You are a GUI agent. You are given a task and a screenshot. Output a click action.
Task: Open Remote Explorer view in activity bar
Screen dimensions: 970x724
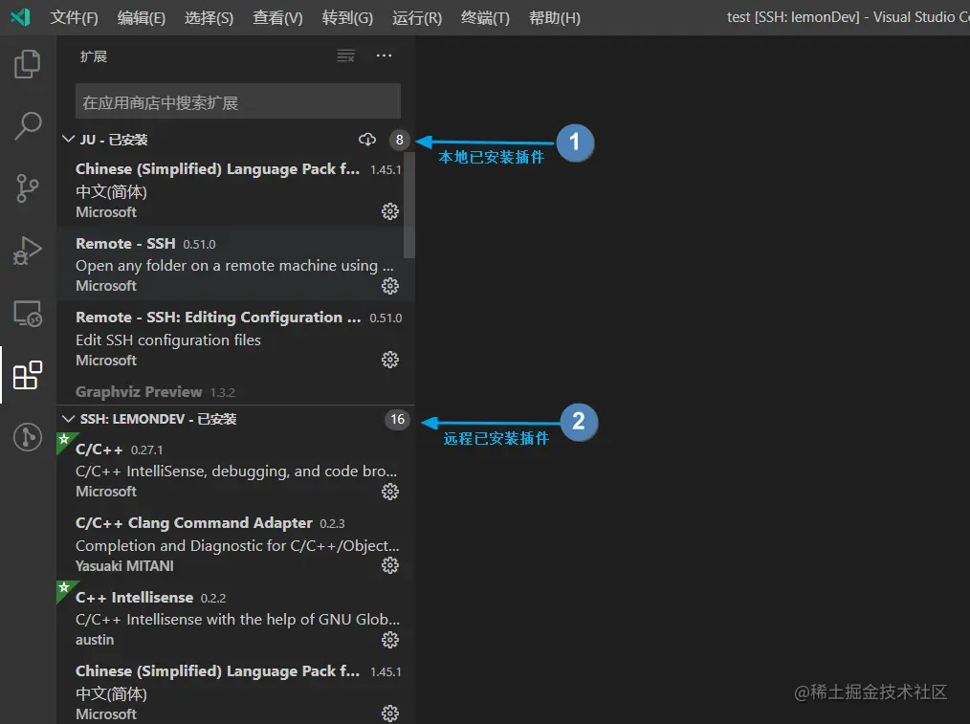pos(27,313)
